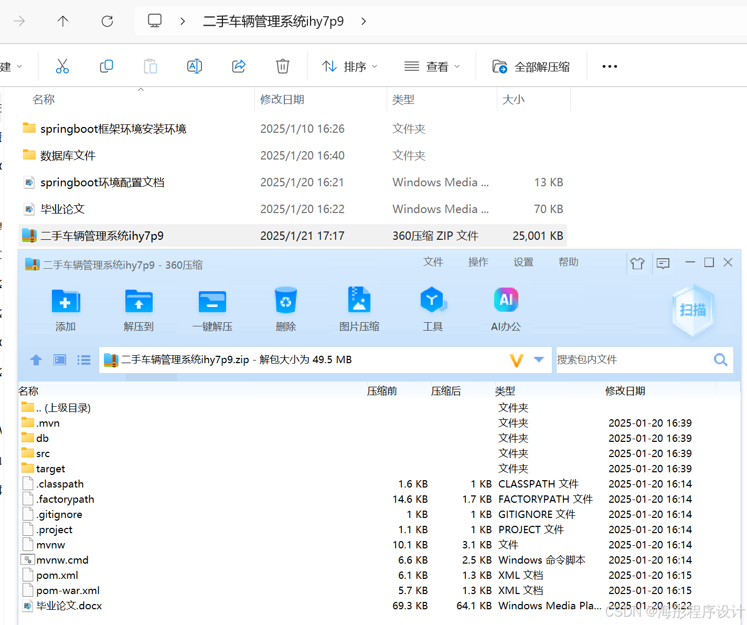Open the three-dot more options menu
Image resolution: width=747 pixels, height=625 pixels.
point(610,67)
